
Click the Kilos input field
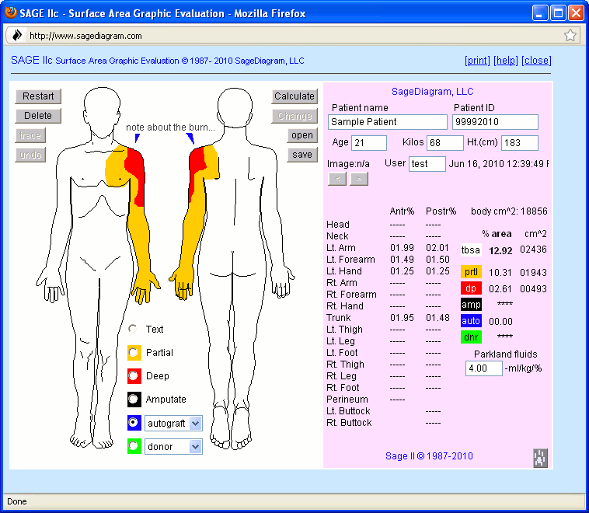(444, 143)
